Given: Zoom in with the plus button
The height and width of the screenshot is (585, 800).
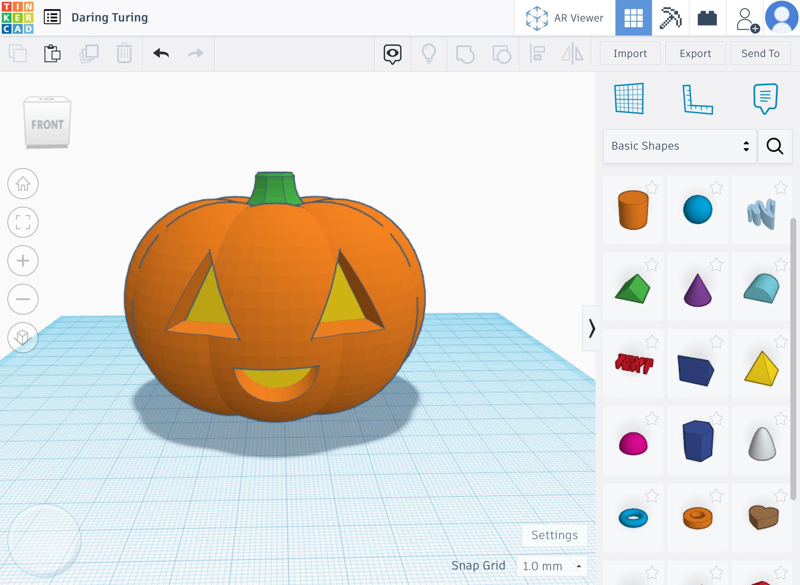Looking at the screenshot, I should tap(23, 261).
